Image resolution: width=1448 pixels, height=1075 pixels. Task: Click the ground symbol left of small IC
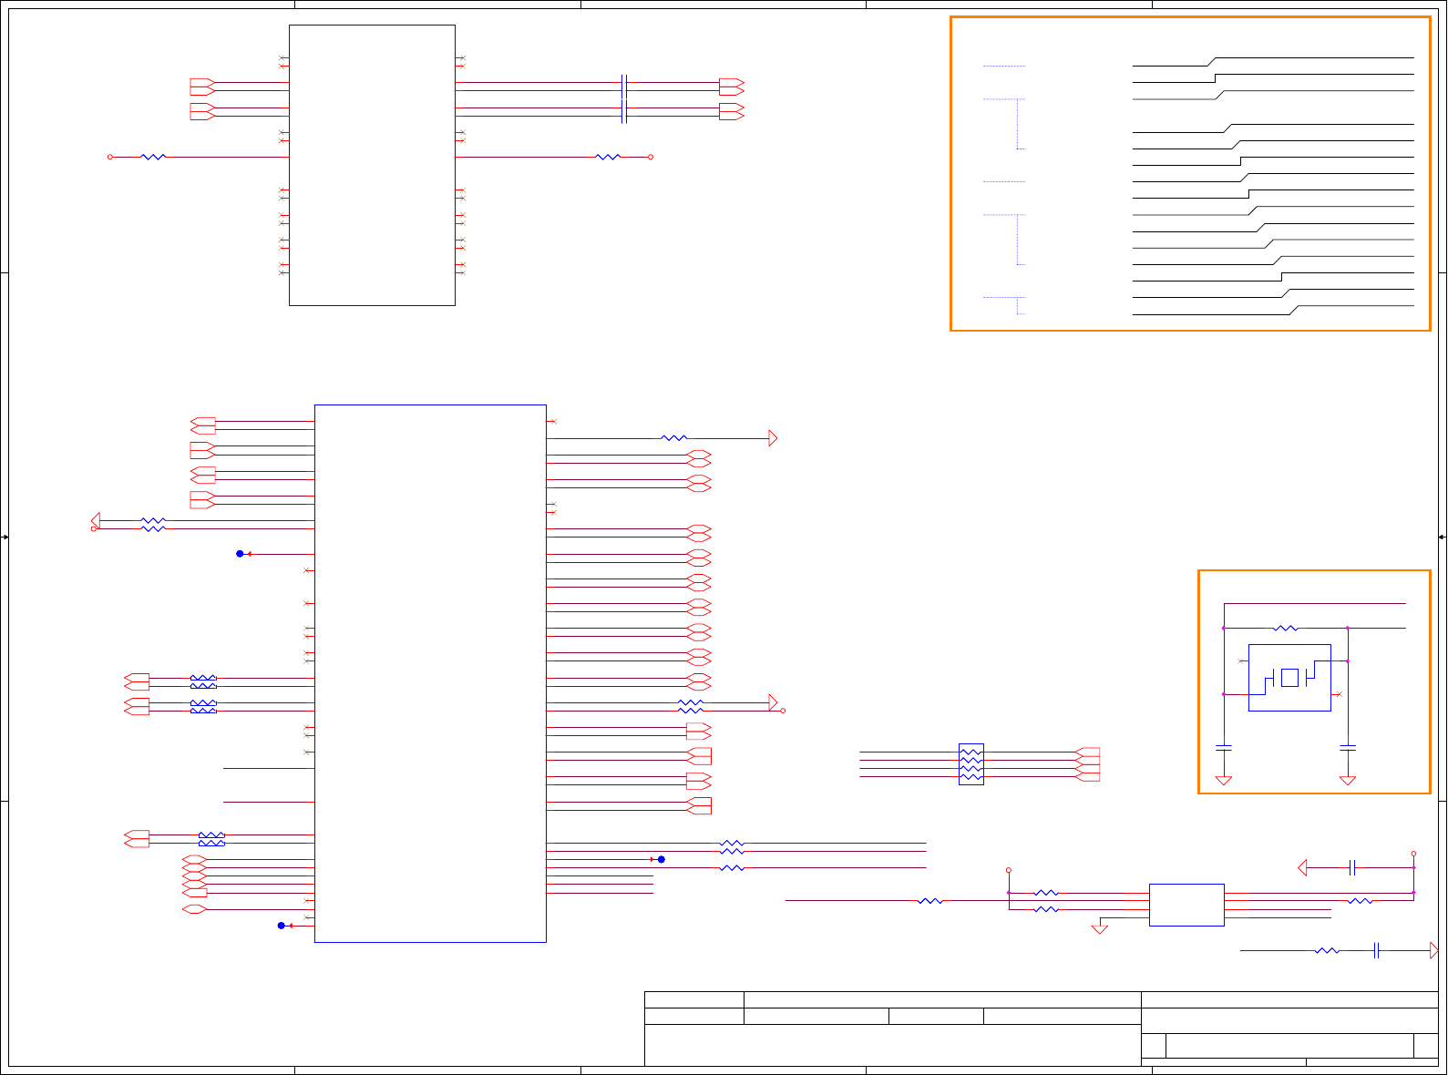coord(1100,929)
